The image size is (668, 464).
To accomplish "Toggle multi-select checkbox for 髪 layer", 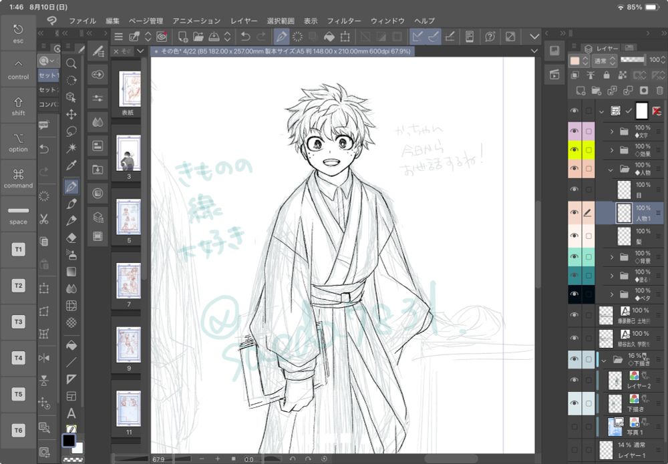I will point(589,236).
